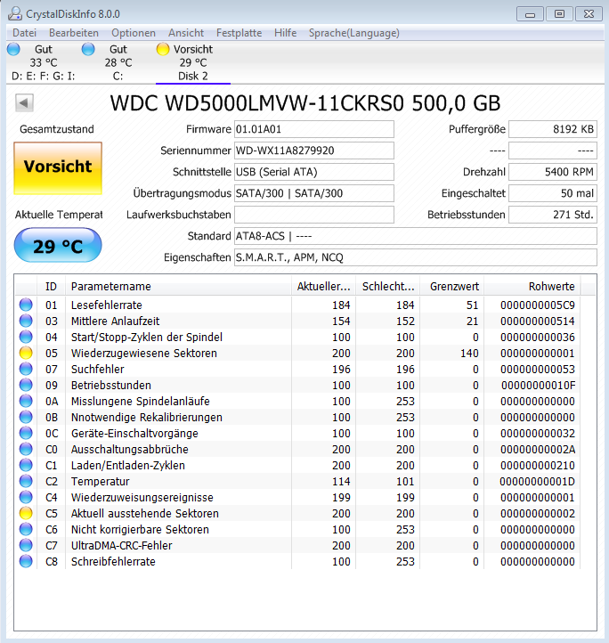Click the status icon of Mittlere Anlaufzeit

(26, 321)
